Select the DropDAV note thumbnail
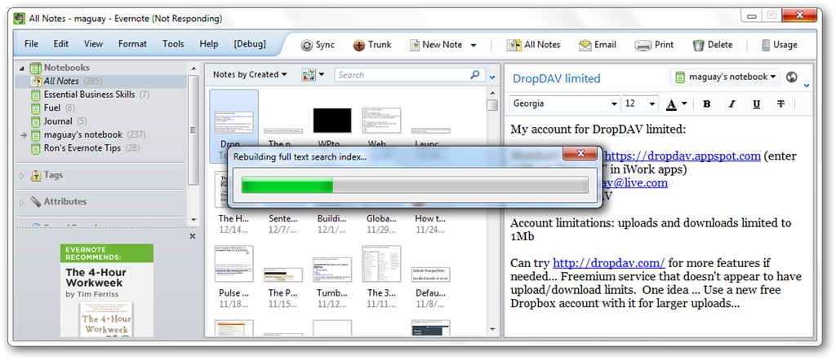This screenshot has height=360, width=836. pos(234,122)
